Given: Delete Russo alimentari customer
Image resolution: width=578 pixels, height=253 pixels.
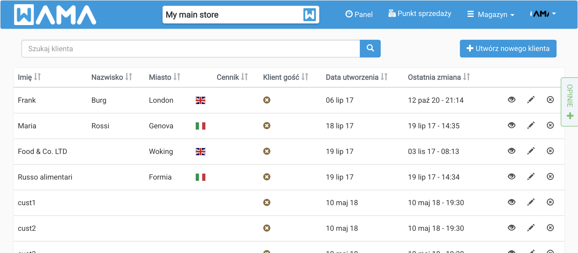Looking at the screenshot, I should point(550,176).
